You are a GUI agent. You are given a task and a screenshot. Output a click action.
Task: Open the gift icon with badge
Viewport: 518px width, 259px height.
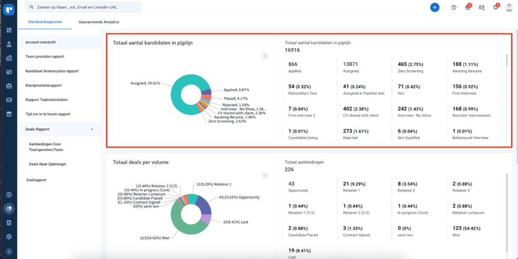pos(467,7)
